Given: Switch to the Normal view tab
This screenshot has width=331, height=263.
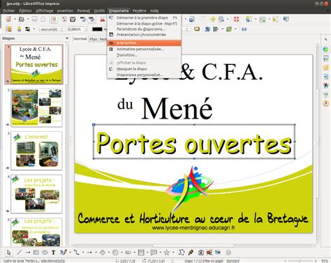Looking at the screenshot, I should pyautogui.click(x=80, y=39).
